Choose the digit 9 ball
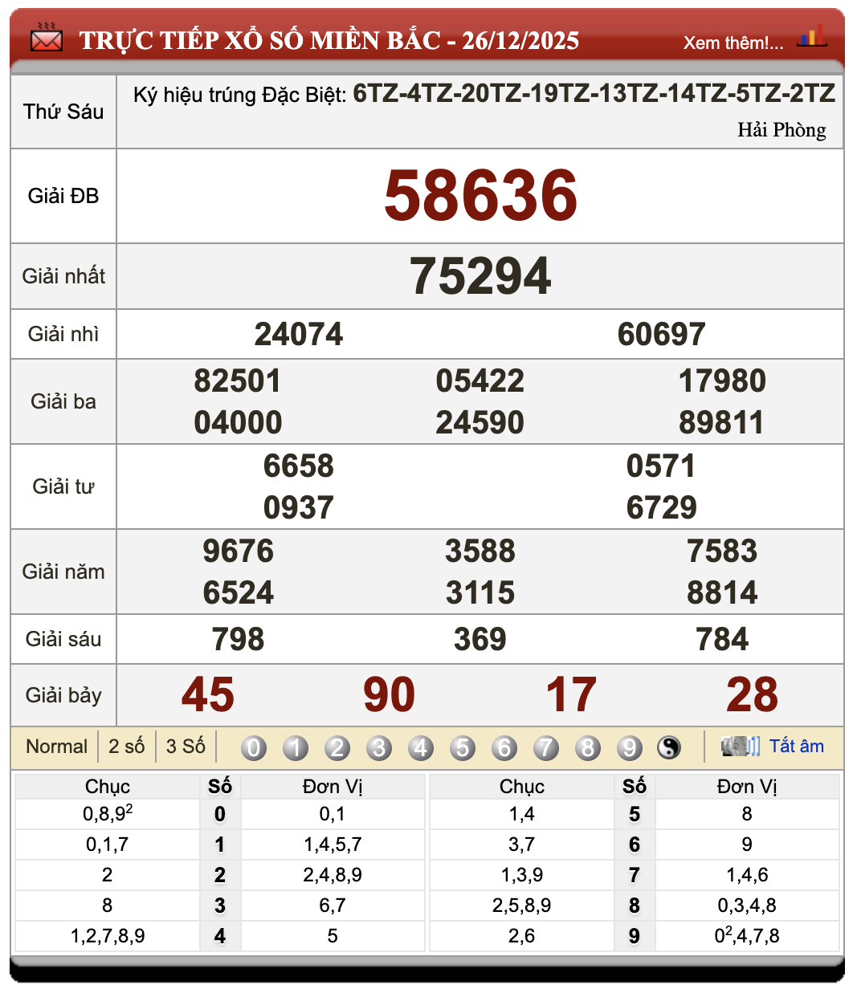Viewport: 853px width, 989px height. tap(630, 748)
